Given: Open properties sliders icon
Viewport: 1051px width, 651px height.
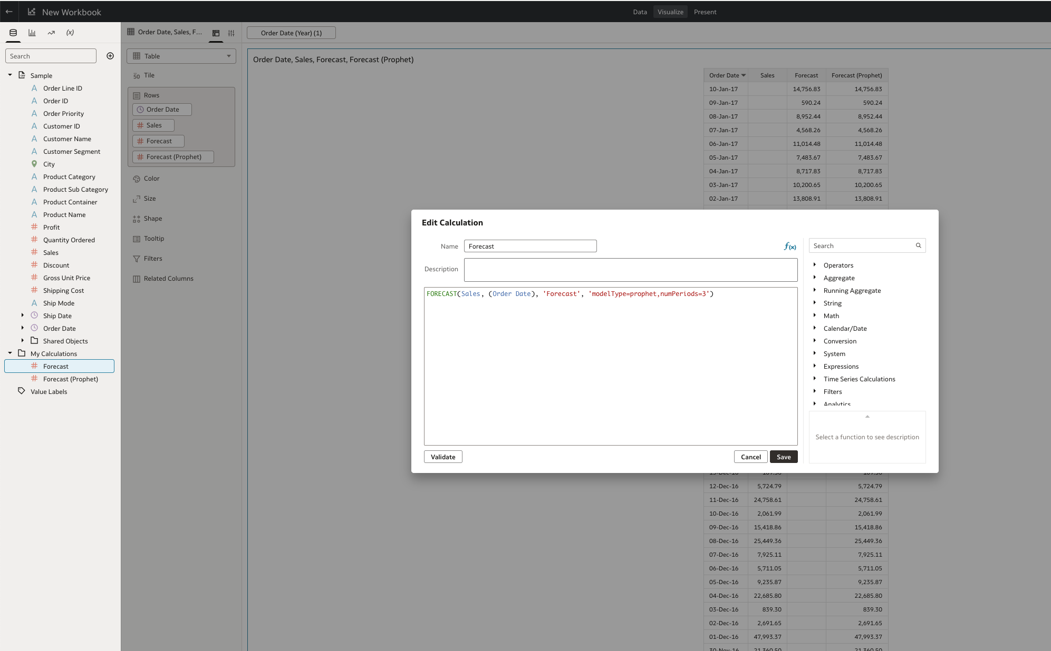Looking at the screenshot, I should click(x=231, y=33).
